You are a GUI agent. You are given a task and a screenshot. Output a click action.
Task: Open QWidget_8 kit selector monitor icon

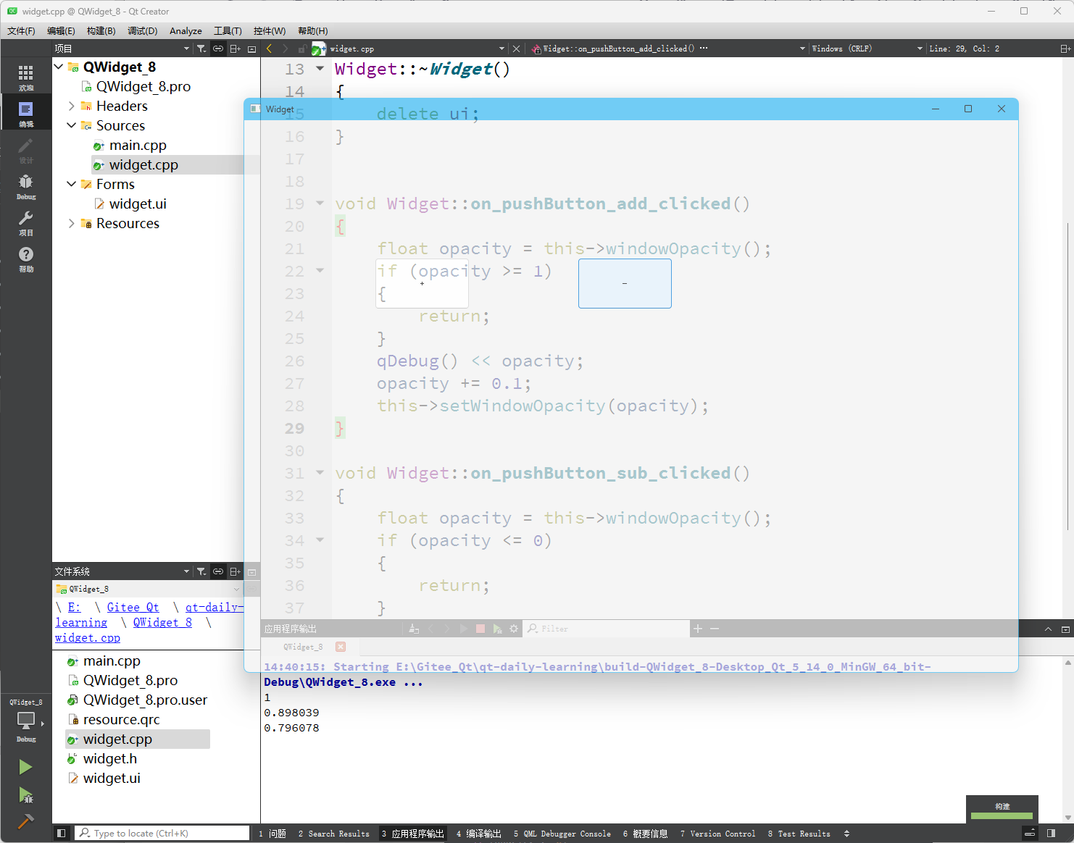coord(25,721)
